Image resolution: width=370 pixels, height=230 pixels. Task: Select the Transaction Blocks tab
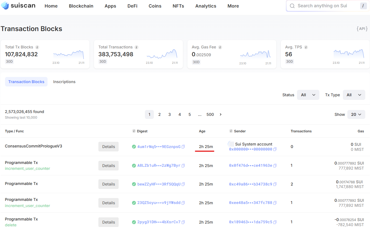[x=26, y=82]
